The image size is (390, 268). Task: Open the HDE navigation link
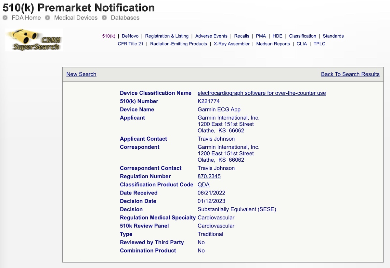pos(278,36)
